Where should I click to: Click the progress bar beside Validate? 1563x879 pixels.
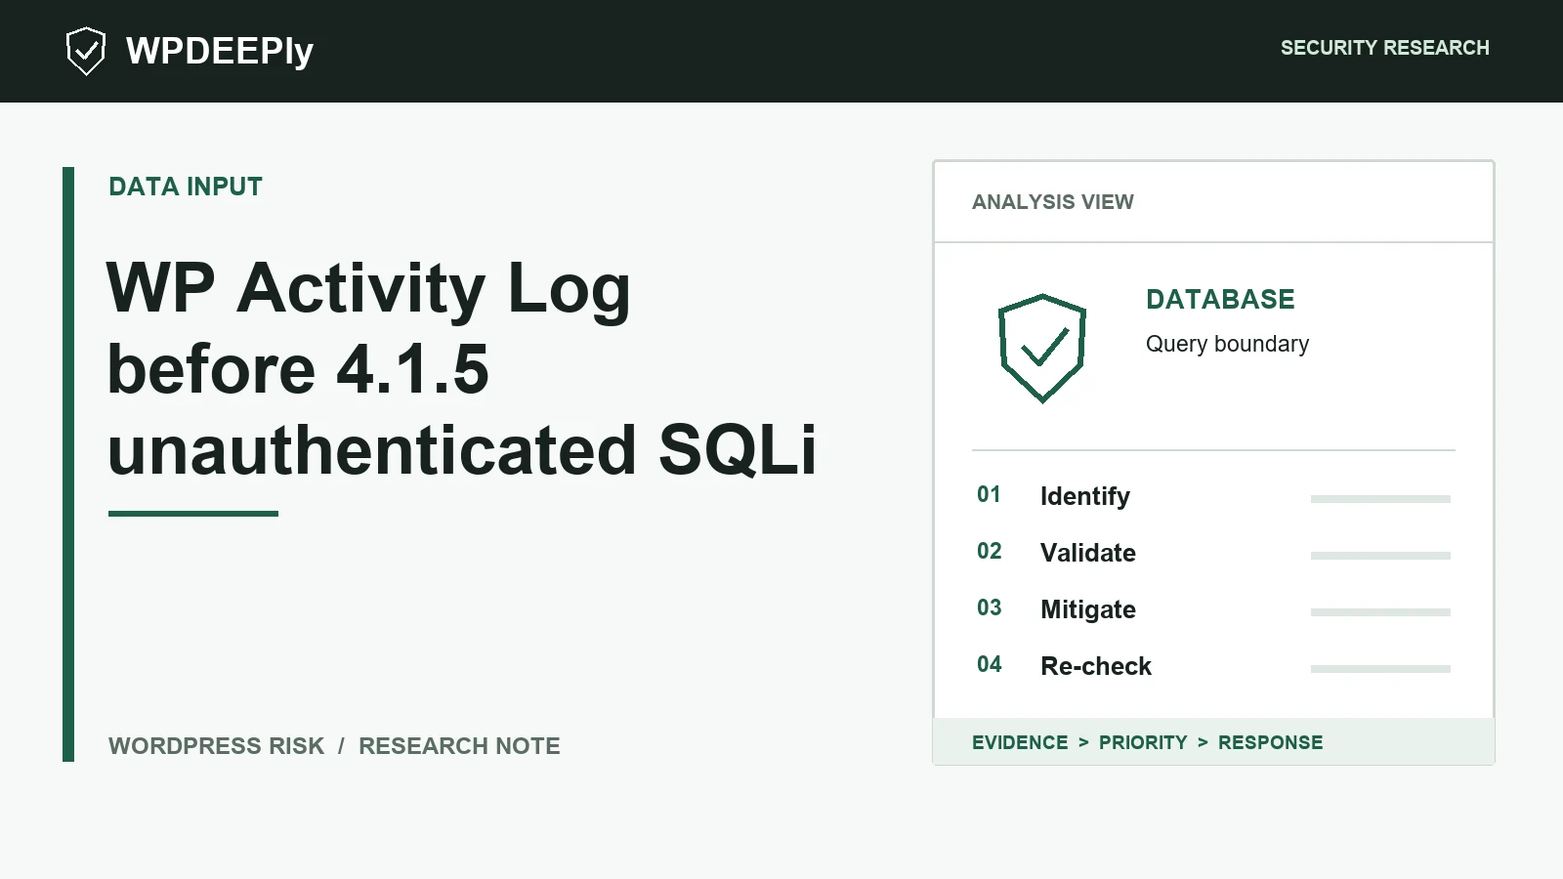[1380, 556]
